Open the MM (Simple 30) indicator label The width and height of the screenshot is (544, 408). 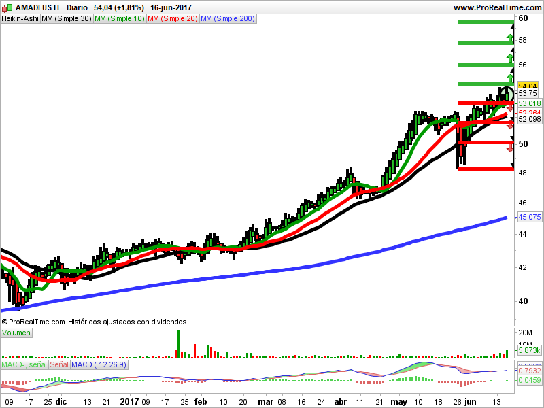coord(66,19)
